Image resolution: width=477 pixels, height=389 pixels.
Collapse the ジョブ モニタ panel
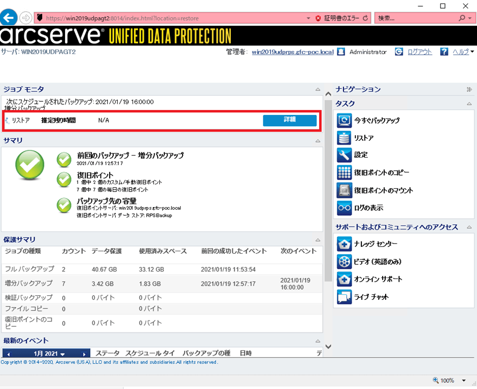pos(318,89)
